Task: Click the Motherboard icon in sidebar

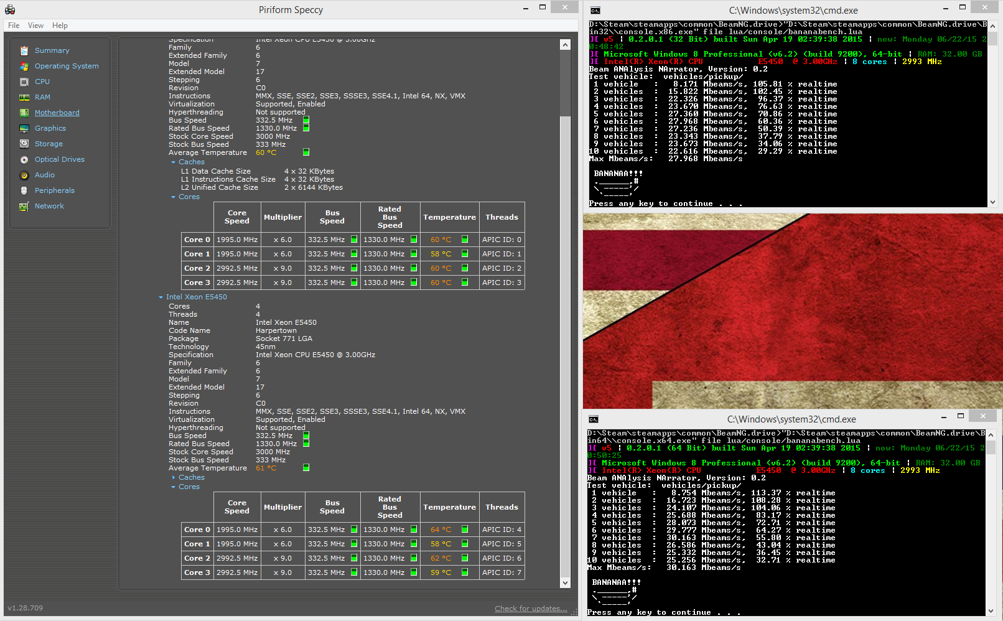Action: coord(24,113)
